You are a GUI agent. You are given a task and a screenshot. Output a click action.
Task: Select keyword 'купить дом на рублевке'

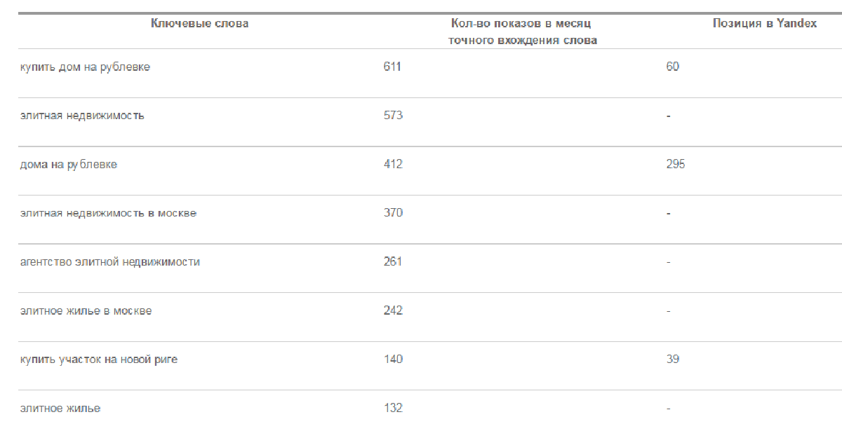coord(85,67)
